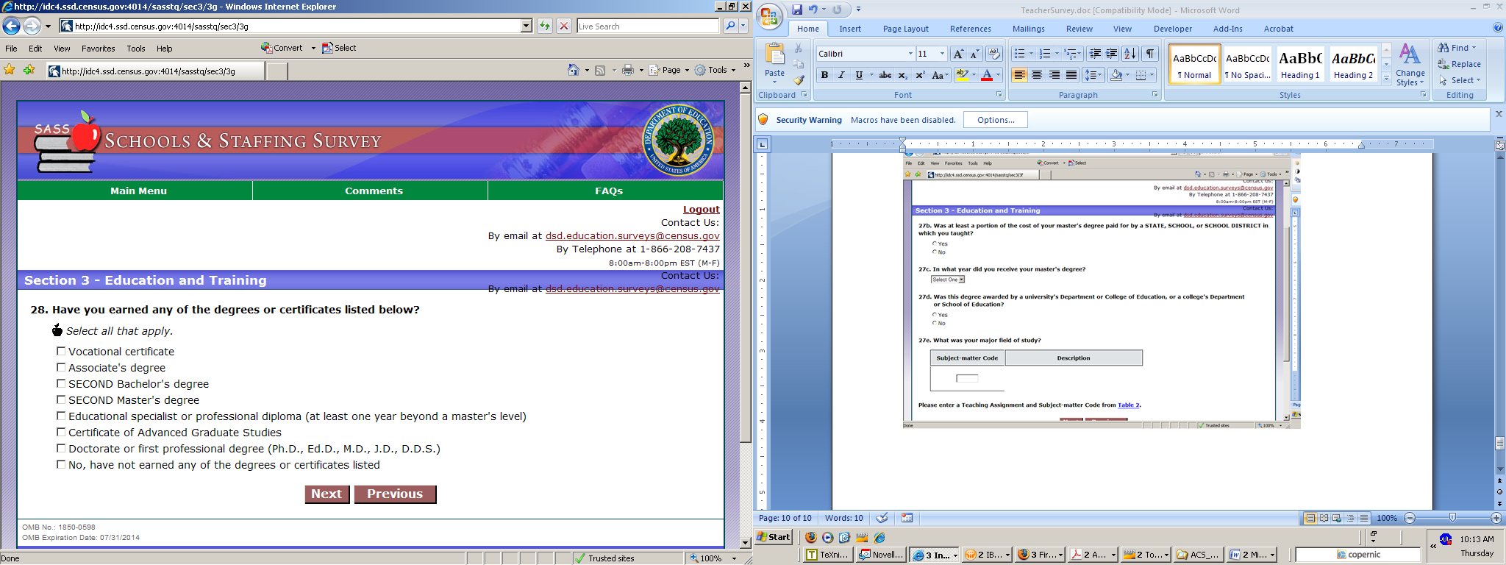The width and height of the screenshot is (1506, 565).
Task: Click the Word zoom in plus button
Action: [1496, 518]
